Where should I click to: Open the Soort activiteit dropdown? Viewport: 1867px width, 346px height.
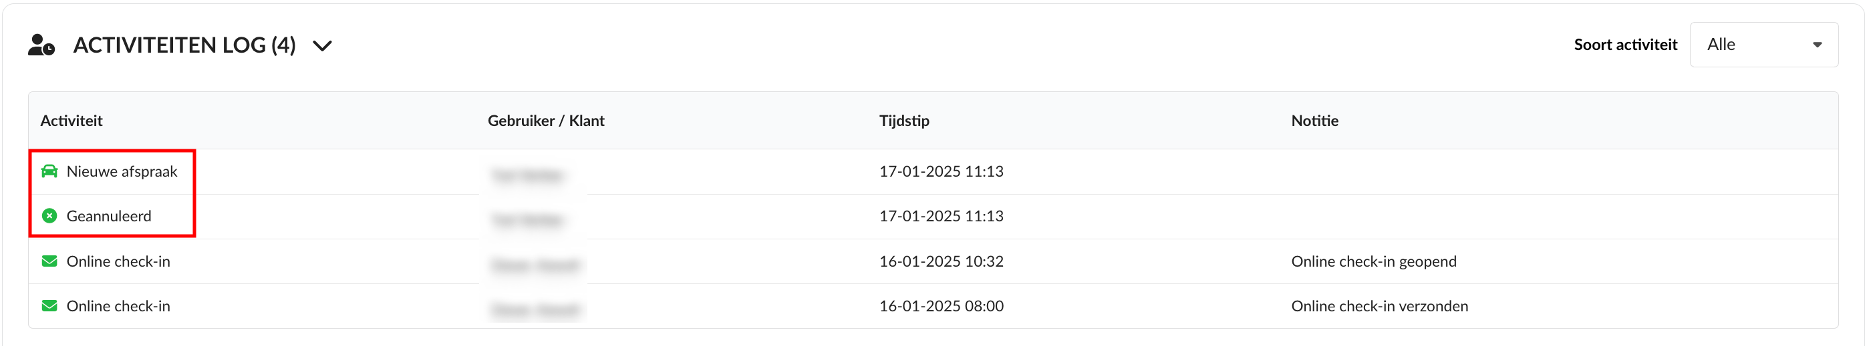click(1762, 45)
